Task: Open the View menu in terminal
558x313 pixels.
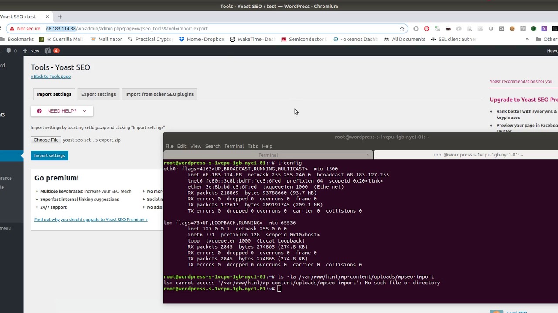Action: point(196,146)
